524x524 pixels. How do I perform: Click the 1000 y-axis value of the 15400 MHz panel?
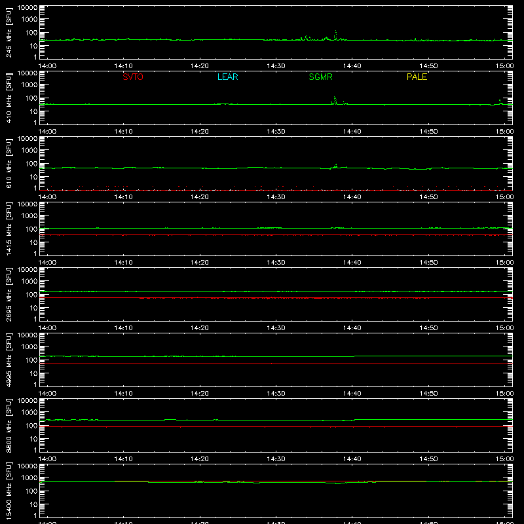click(x=29, y=478)
